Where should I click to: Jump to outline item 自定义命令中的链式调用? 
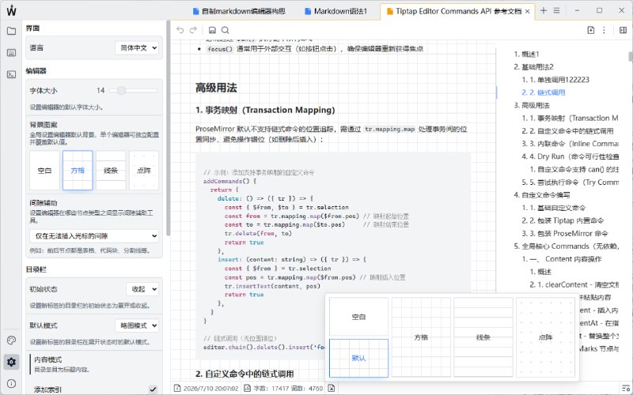click(567, 131)
